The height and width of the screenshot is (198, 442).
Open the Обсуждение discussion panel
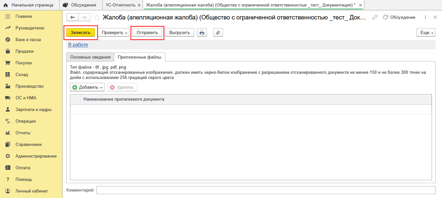click(399, 17)
